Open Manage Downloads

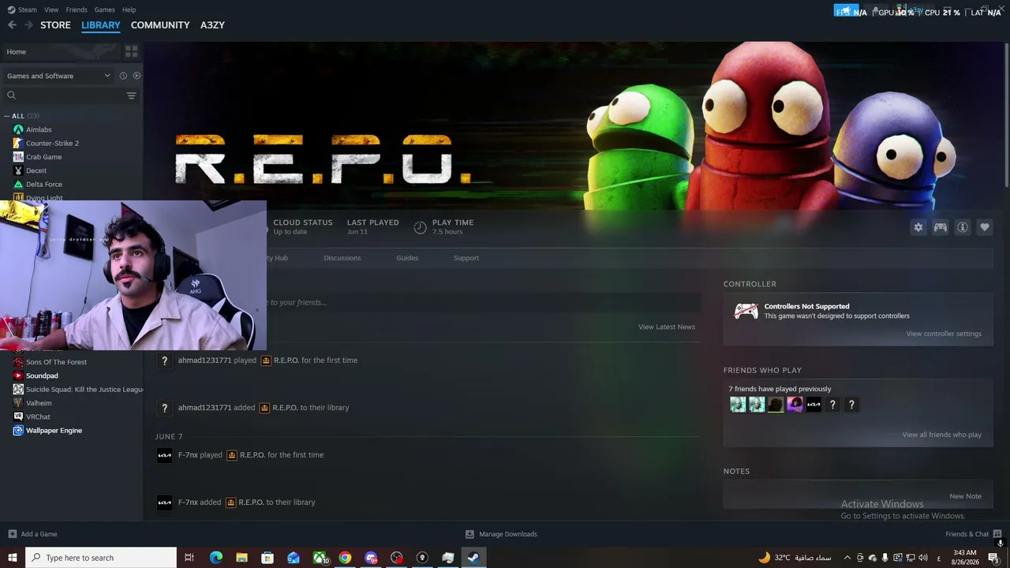(501, 534)
